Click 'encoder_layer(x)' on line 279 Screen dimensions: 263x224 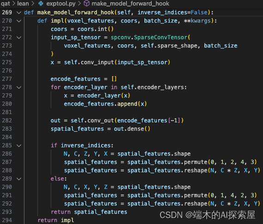click(x=104, y=96)
